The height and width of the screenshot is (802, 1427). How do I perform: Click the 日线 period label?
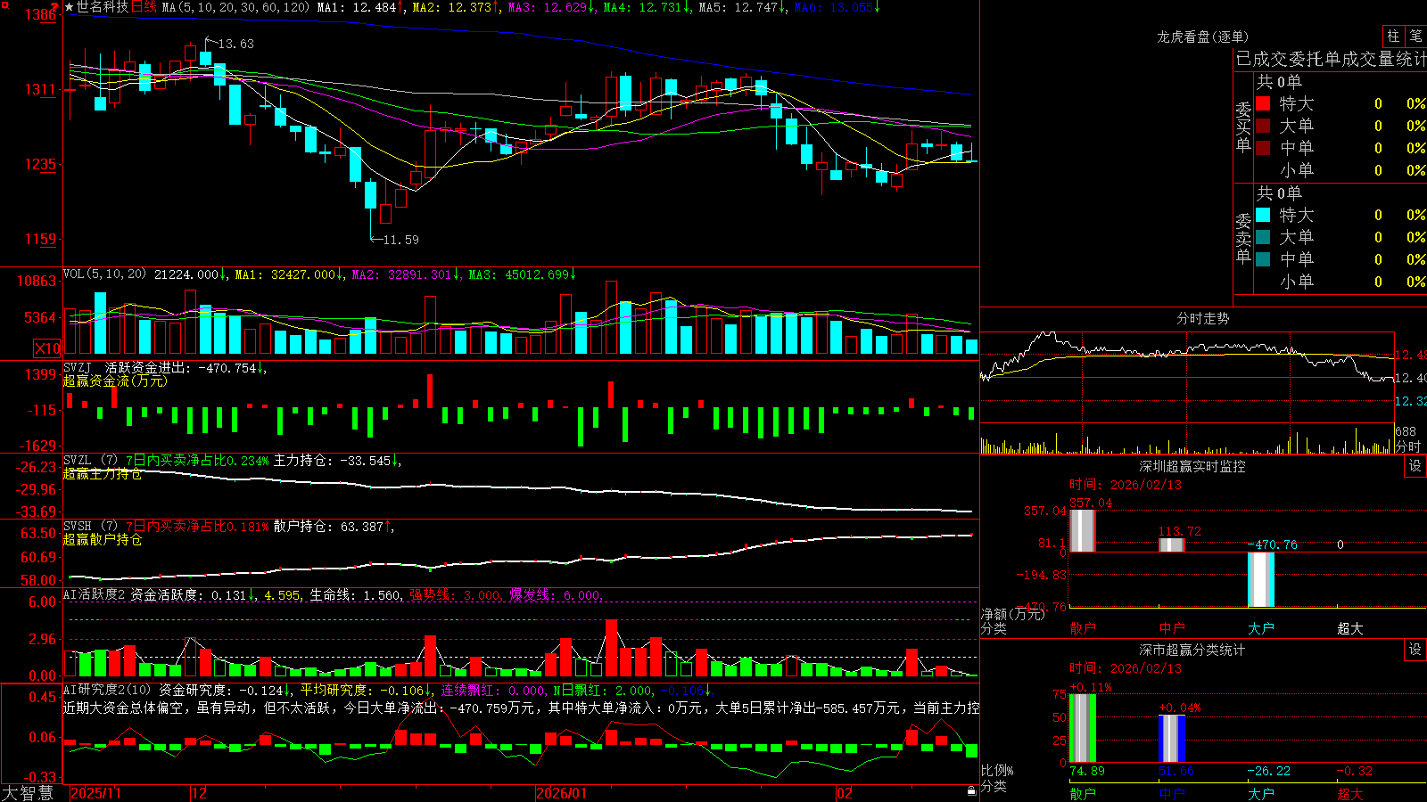(x=144, y=7)
